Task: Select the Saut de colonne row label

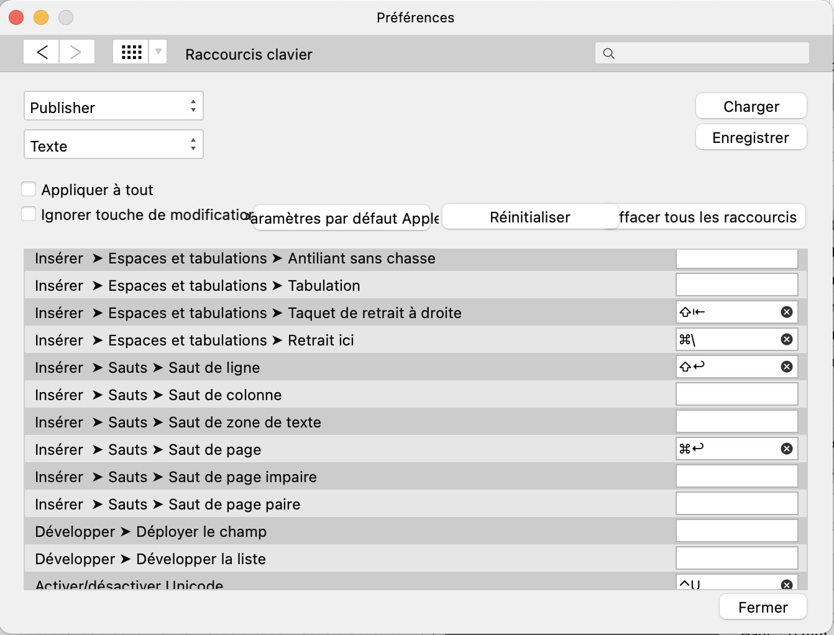Action: tap(158, 395)
